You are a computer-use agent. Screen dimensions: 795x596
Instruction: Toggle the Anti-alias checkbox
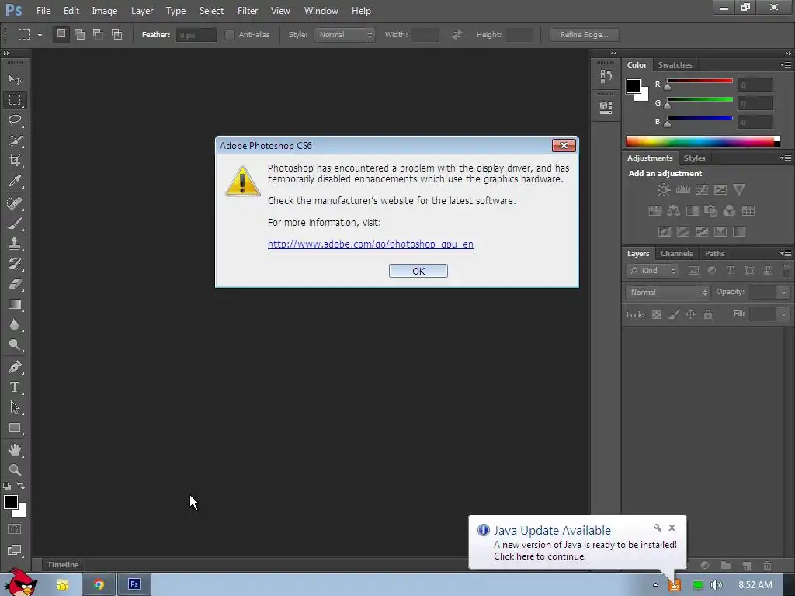pos(230,34)
